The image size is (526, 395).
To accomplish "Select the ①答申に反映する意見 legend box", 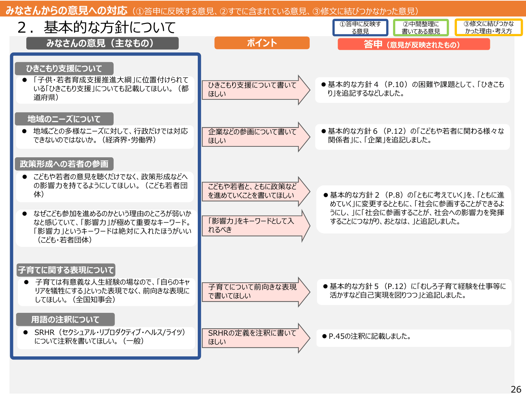I will (x=359, y=27).
